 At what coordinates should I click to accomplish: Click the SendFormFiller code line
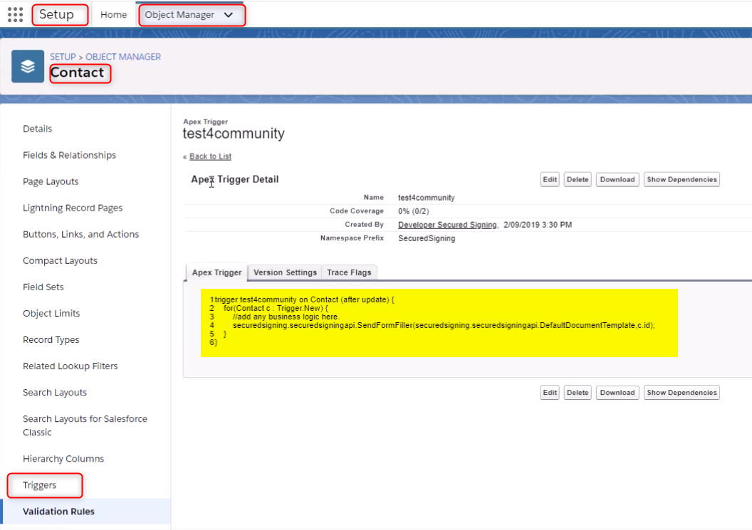click(444, 325)
